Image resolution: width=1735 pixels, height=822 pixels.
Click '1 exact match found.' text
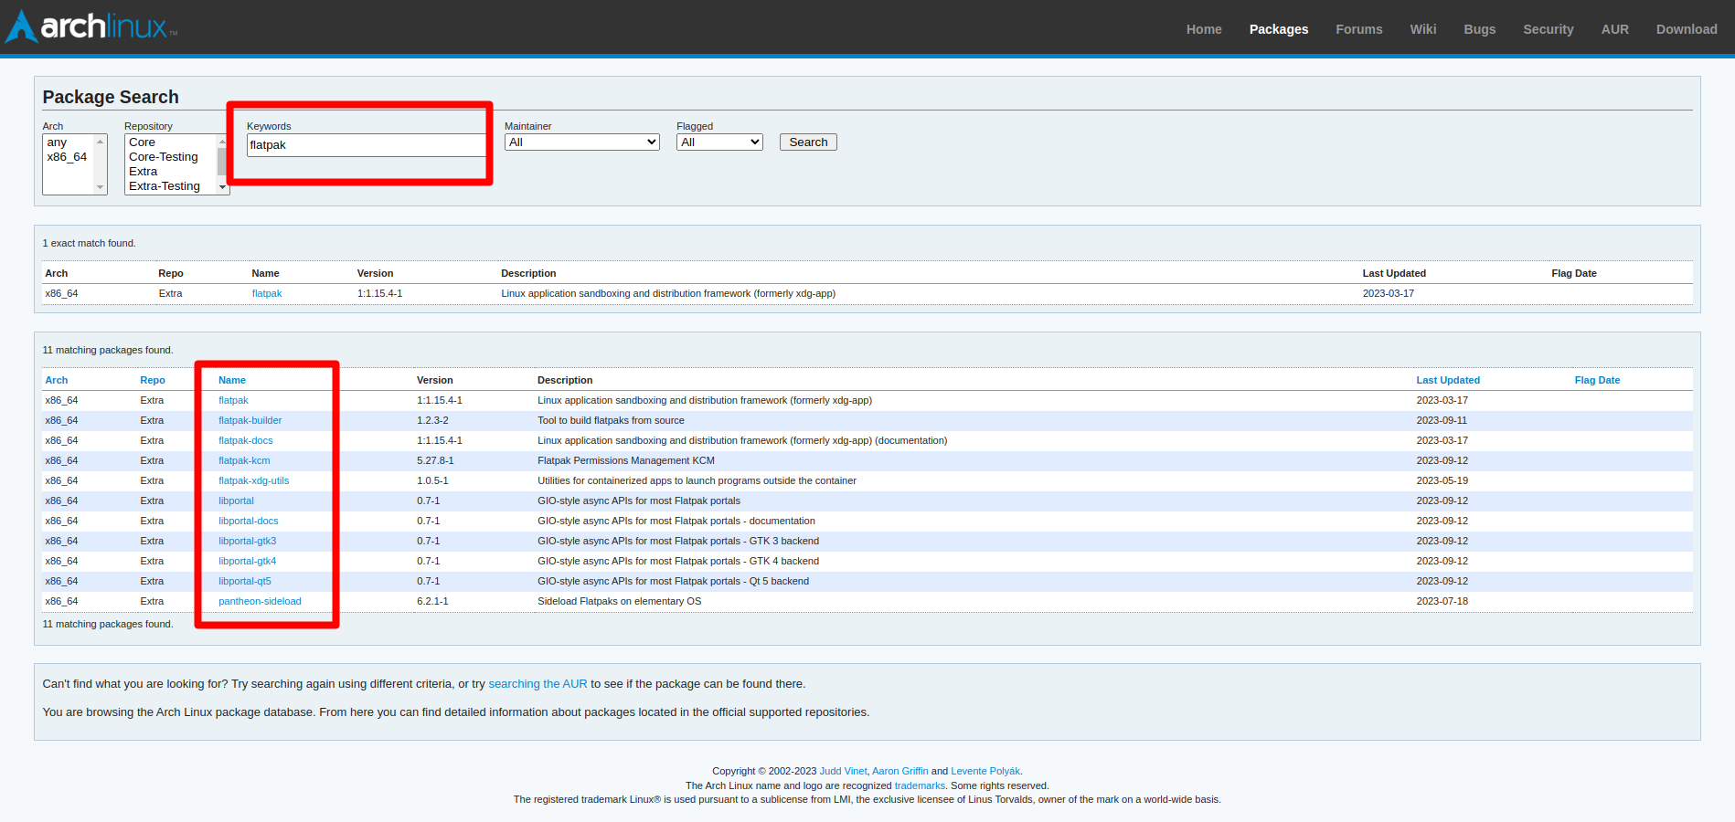coord(89,244)
